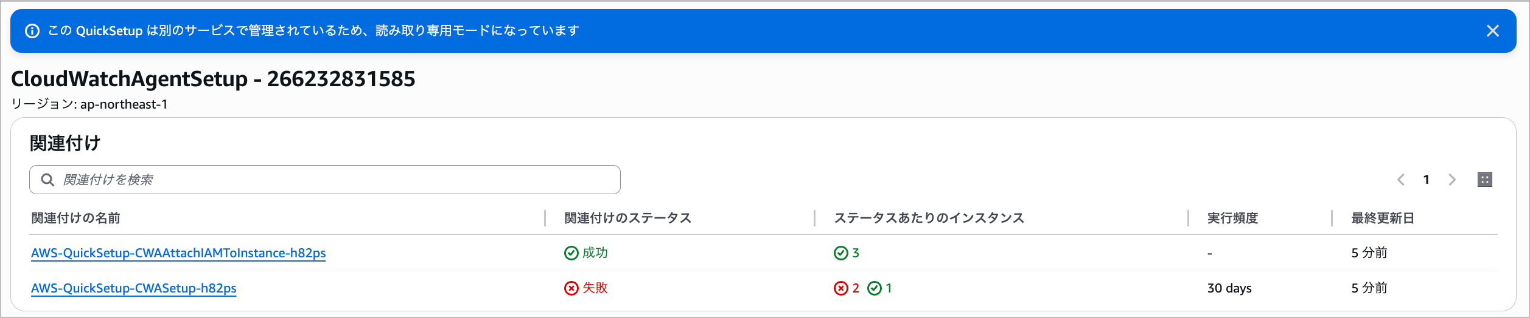Click the search magnifier icon
This screenshot has width=1530, height=318.
click(47, 180)
